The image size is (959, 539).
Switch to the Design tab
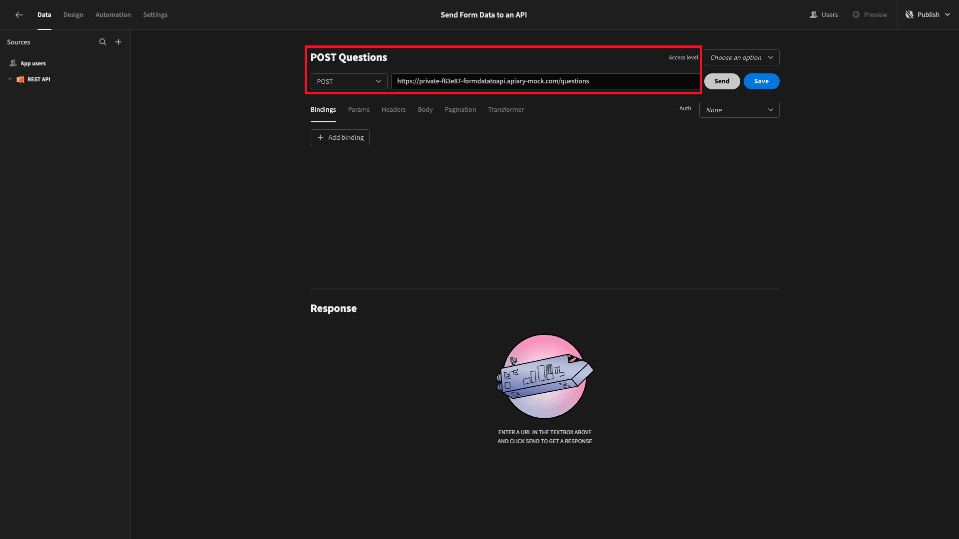pyautogui.click(x=73, y=15)
